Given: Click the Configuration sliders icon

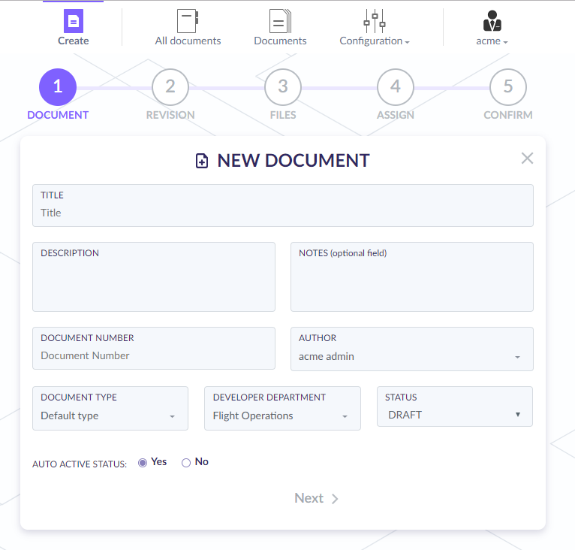Looking at the screenshot, I should (374, 21).
